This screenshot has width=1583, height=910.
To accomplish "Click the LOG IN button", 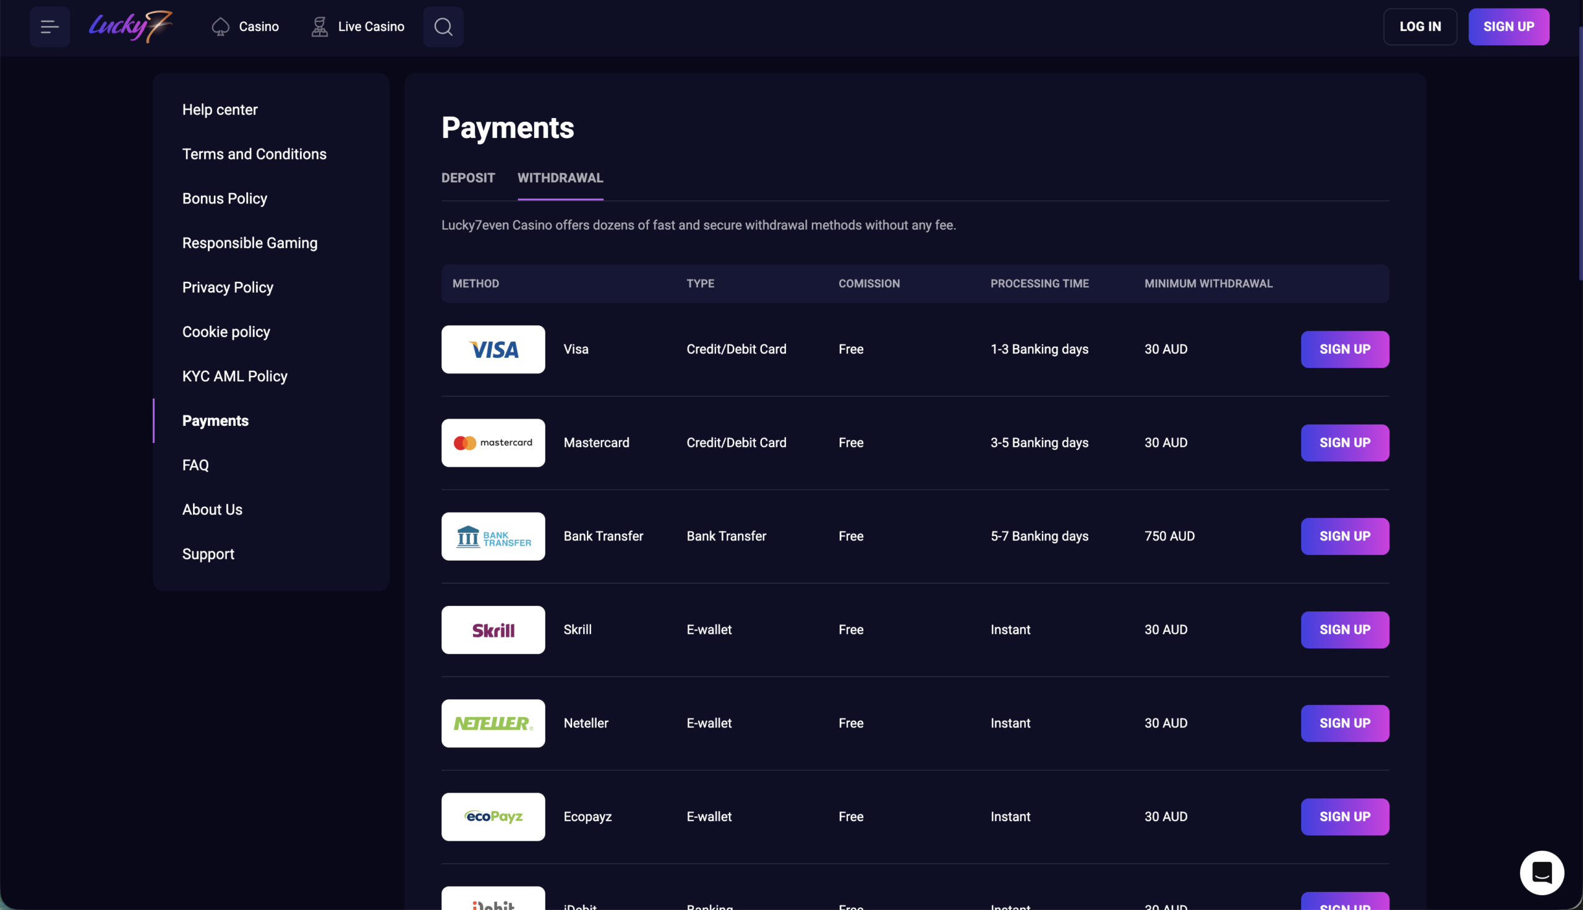I will click(1420, 27).
